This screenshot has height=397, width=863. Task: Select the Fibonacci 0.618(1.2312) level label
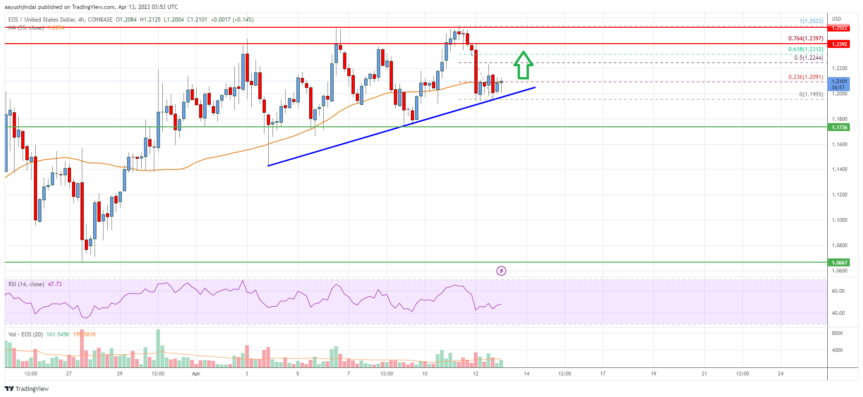pyautogui.click(x=806, y=49)
